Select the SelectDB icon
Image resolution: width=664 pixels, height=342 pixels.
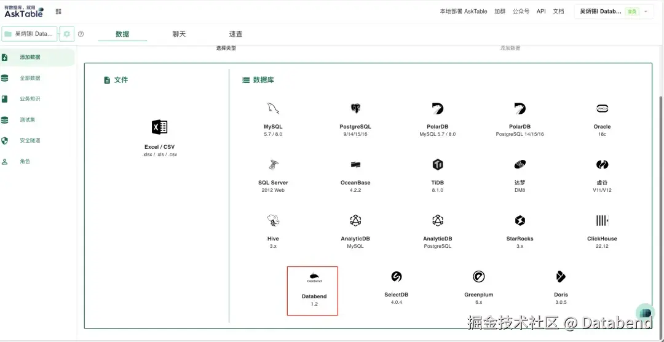pos(397,277)
